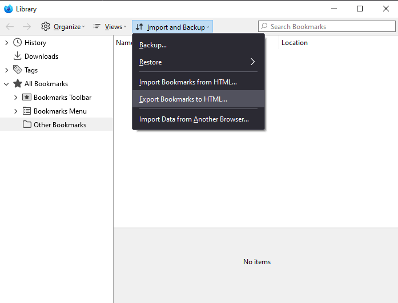The width and height of the screenshot is (398, 303).
Task: Sort by the Location column header
Action: point(295,43)
